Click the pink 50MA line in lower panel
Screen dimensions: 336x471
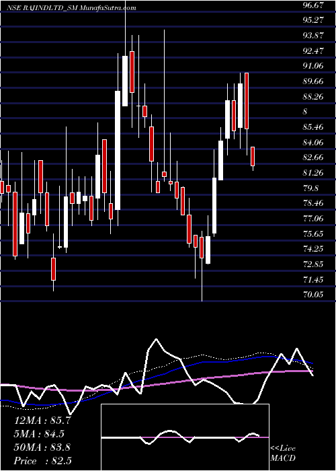pos(156,384)
